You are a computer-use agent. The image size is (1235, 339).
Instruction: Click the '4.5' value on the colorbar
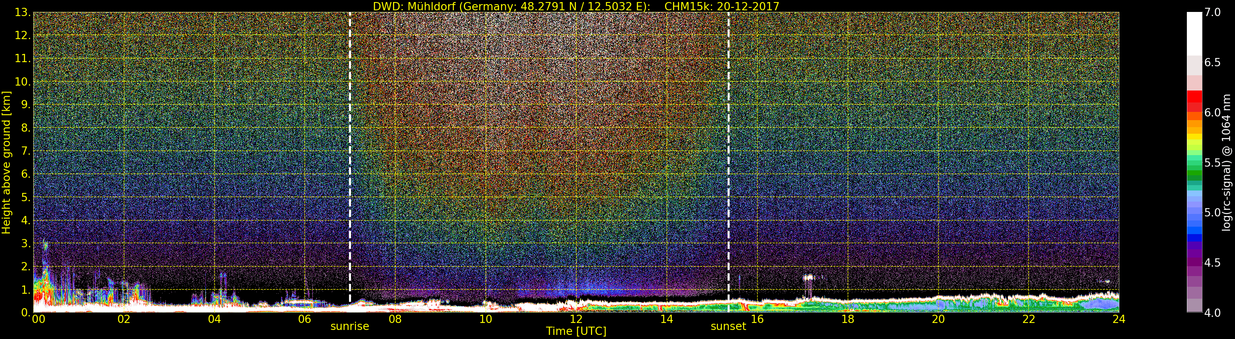pos(1212,263)
